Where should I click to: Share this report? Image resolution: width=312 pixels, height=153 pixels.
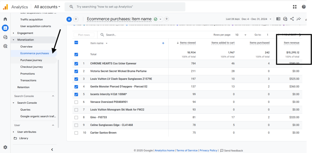tap(292, 19)
